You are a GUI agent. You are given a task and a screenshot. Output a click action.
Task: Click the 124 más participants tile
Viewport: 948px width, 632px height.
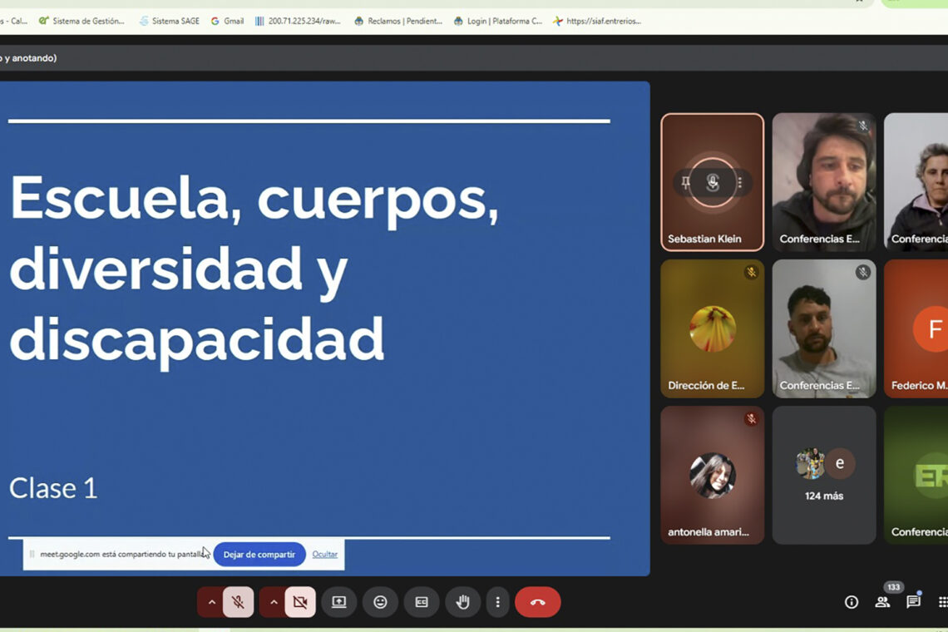coord(823,475)
